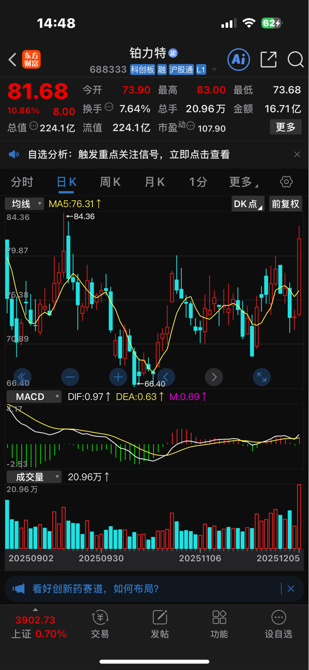Jump to earliest data with double-left arrow
This screenshot has width=309, height=670.
tap(22, 377)
